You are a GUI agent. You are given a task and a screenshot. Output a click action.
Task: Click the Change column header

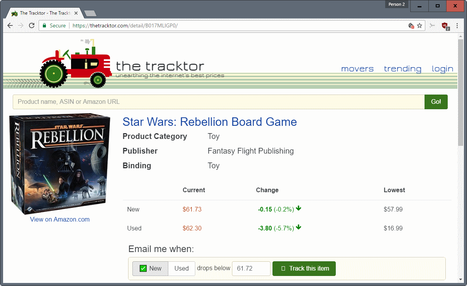tap(267, 190)
